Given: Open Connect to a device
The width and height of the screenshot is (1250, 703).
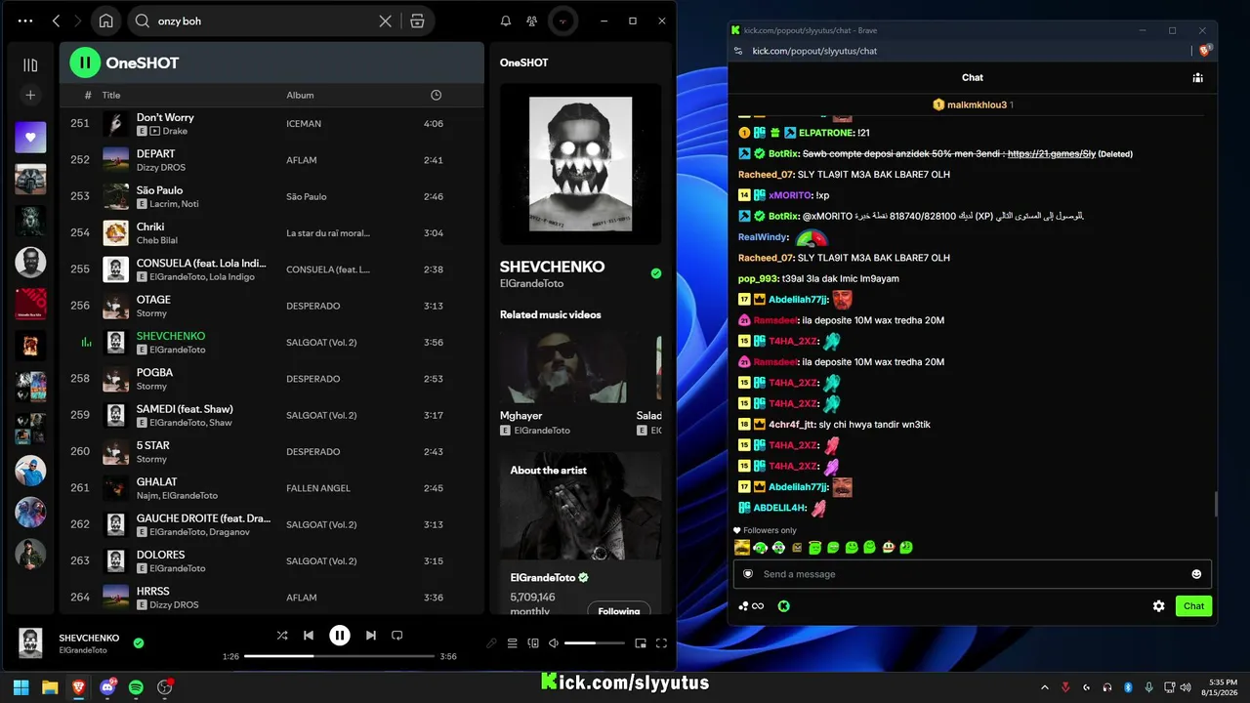Looking at the screenshot, I should click(x=533, y=643).
